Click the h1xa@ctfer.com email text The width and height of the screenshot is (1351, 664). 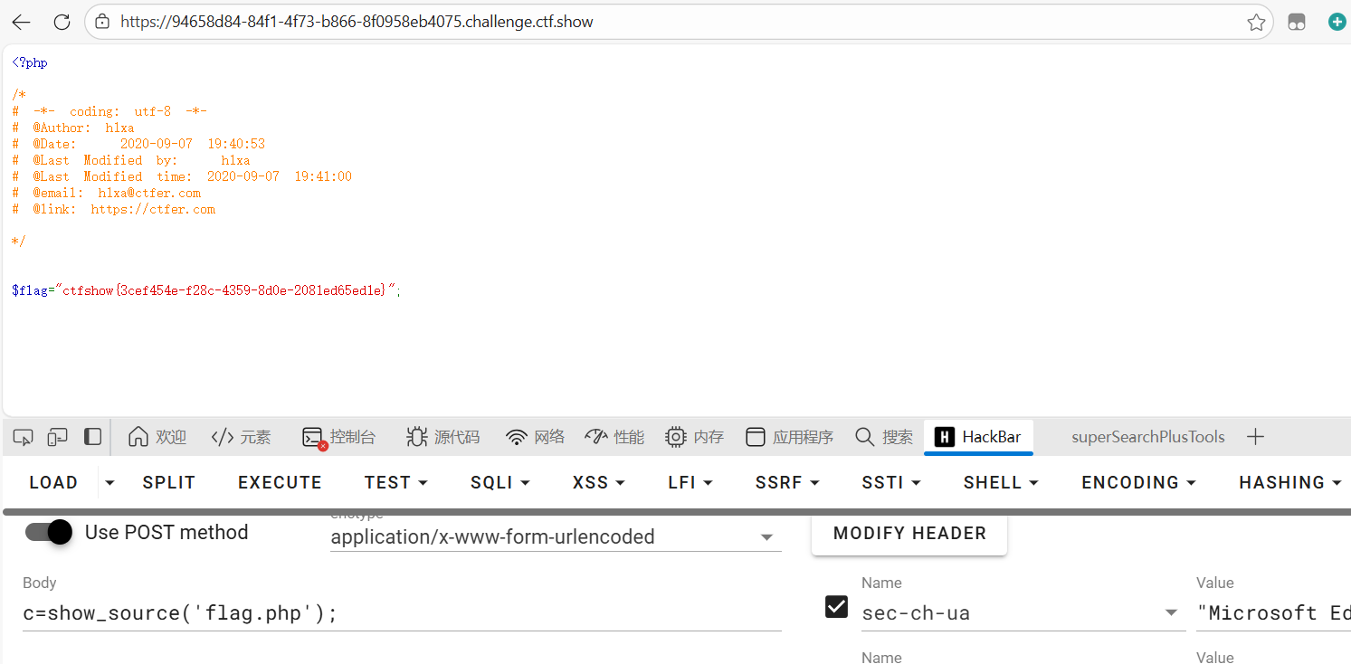click(x=149, y=193)
